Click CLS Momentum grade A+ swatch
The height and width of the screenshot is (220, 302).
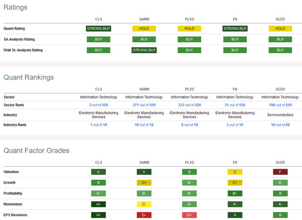coord(98,204)
